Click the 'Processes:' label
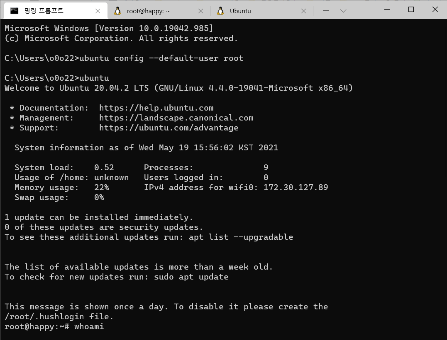 pyautogui.click(x=169, y=168)
